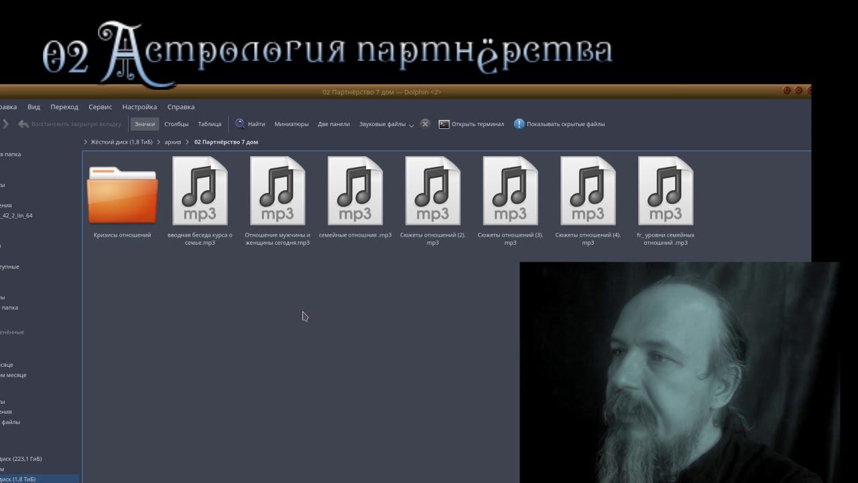The width and height of the screenshot is (858, 483).
Task: Open the Сервис menu
Action: coord(101,107)
